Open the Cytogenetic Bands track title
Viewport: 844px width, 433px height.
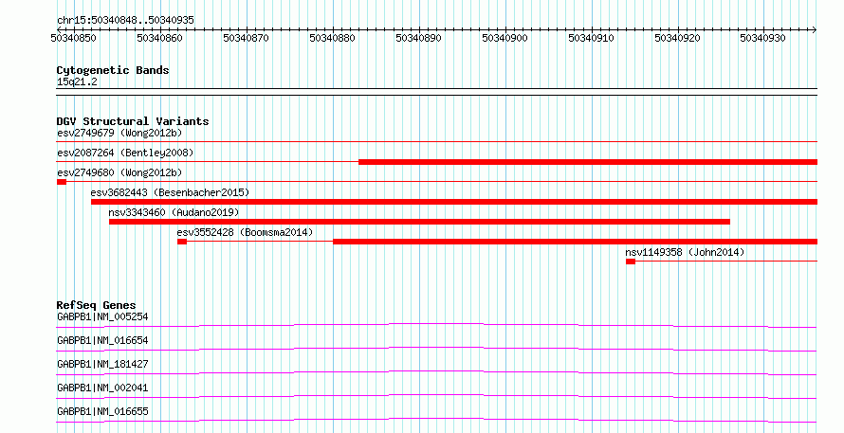point(113,70)
